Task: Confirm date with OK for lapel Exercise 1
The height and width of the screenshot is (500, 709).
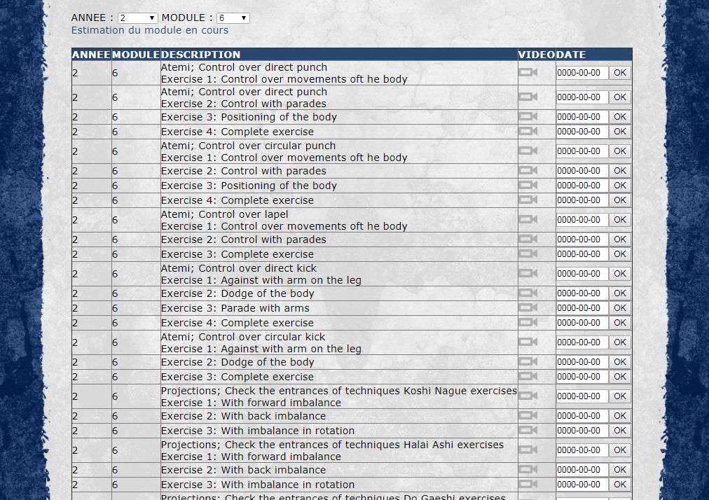Action: coord(619,220)
